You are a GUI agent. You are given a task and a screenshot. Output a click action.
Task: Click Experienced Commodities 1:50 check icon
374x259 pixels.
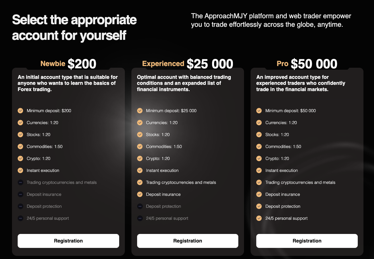pos(140,147)
